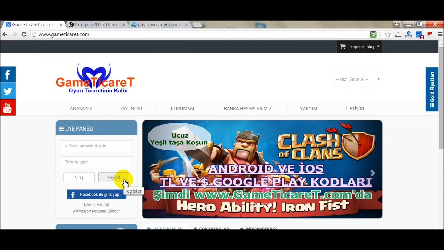Screen dimensions: 444x250
Task: Open the Şifremi Hatırlat link
Action: (x=96, y=205)
